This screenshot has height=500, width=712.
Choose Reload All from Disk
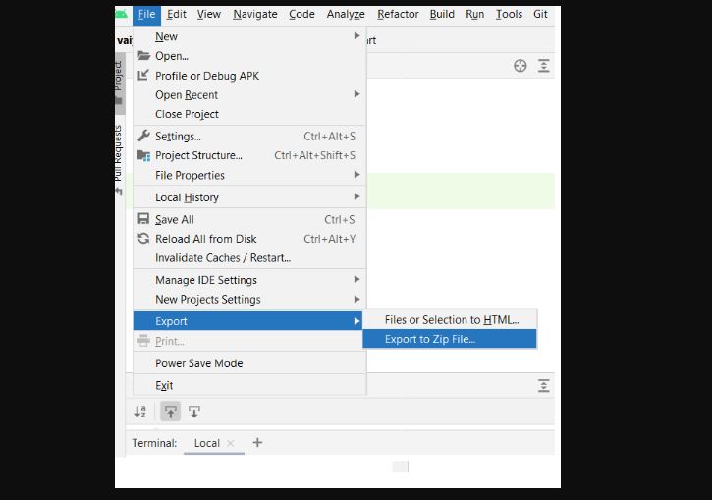tap(249, 239)
